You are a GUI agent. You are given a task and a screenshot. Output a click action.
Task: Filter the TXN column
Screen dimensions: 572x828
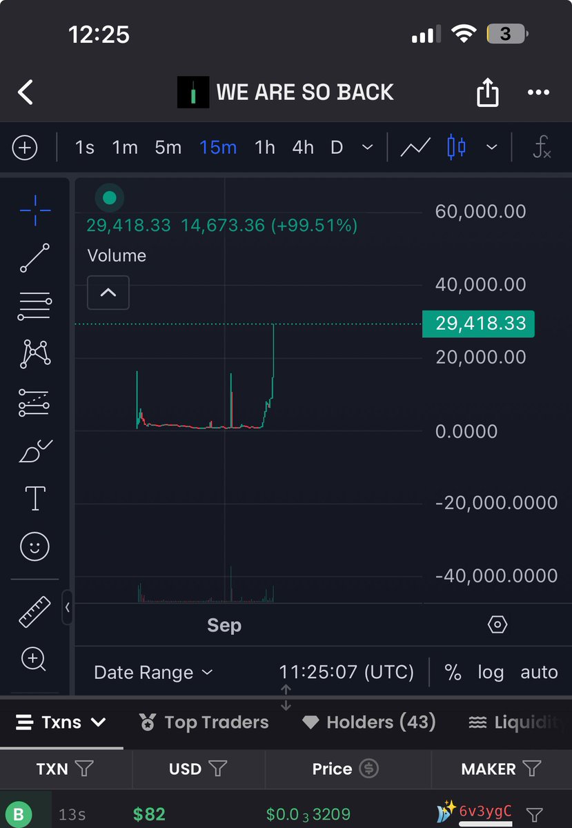tap(83, 769)
